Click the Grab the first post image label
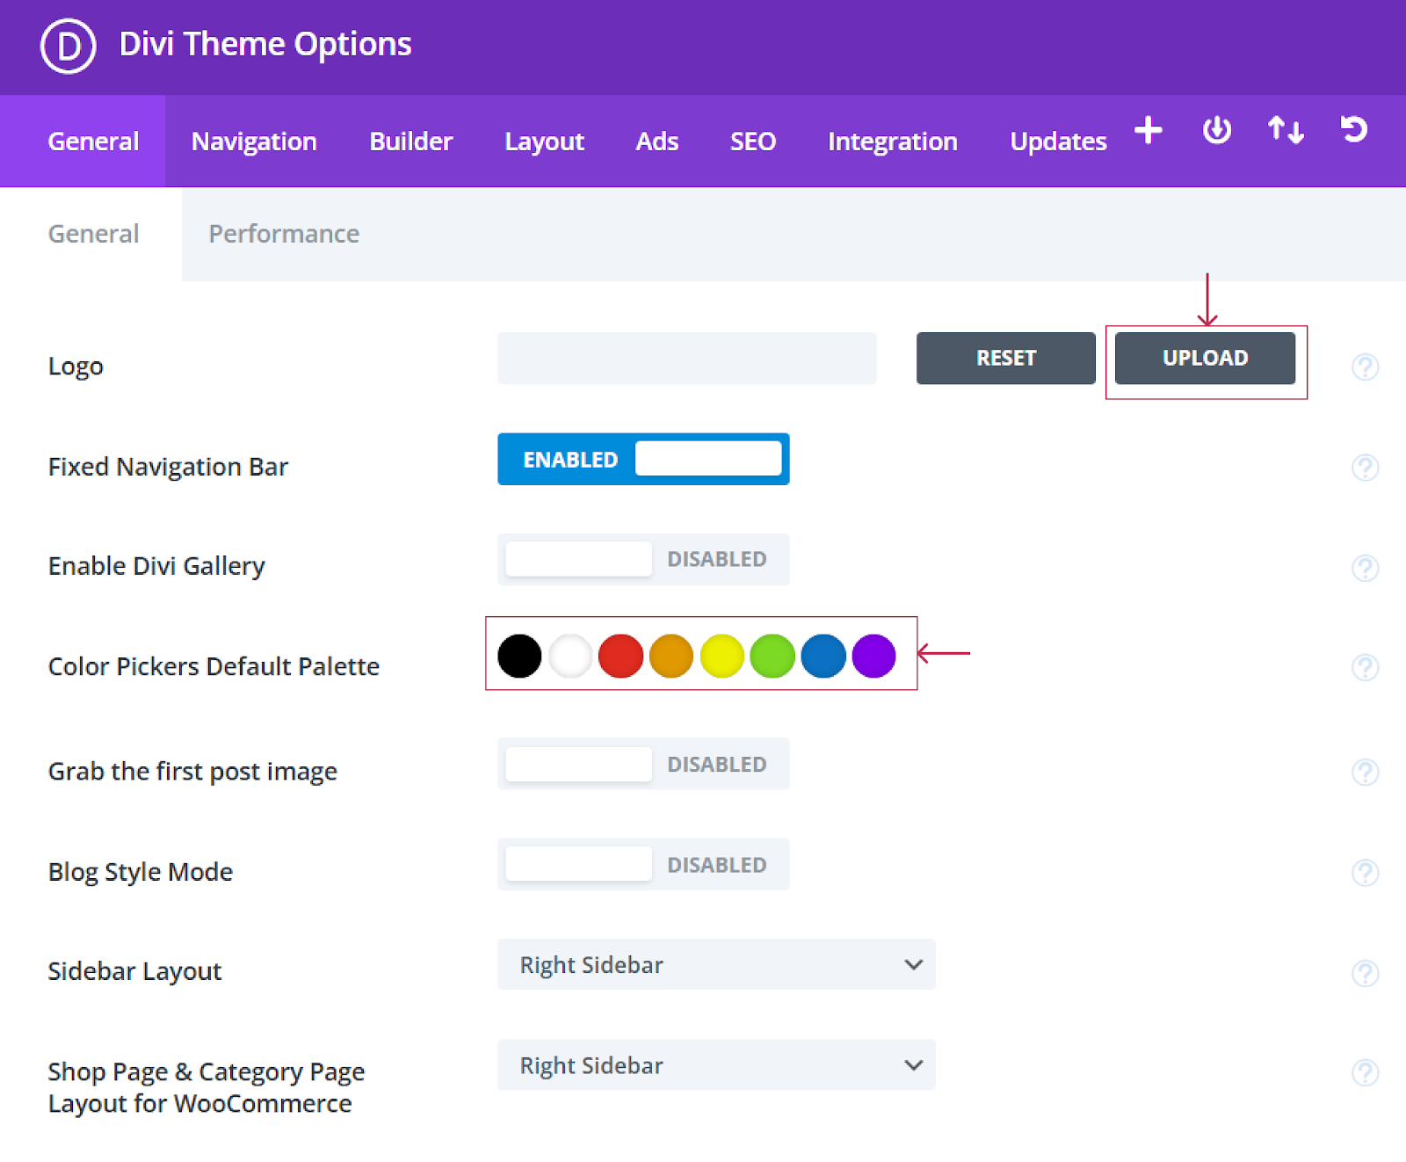 point(192,772)
